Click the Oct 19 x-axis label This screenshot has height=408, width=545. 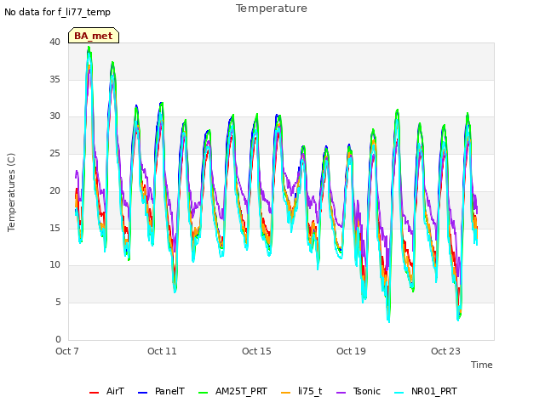[x=351, y=351]
